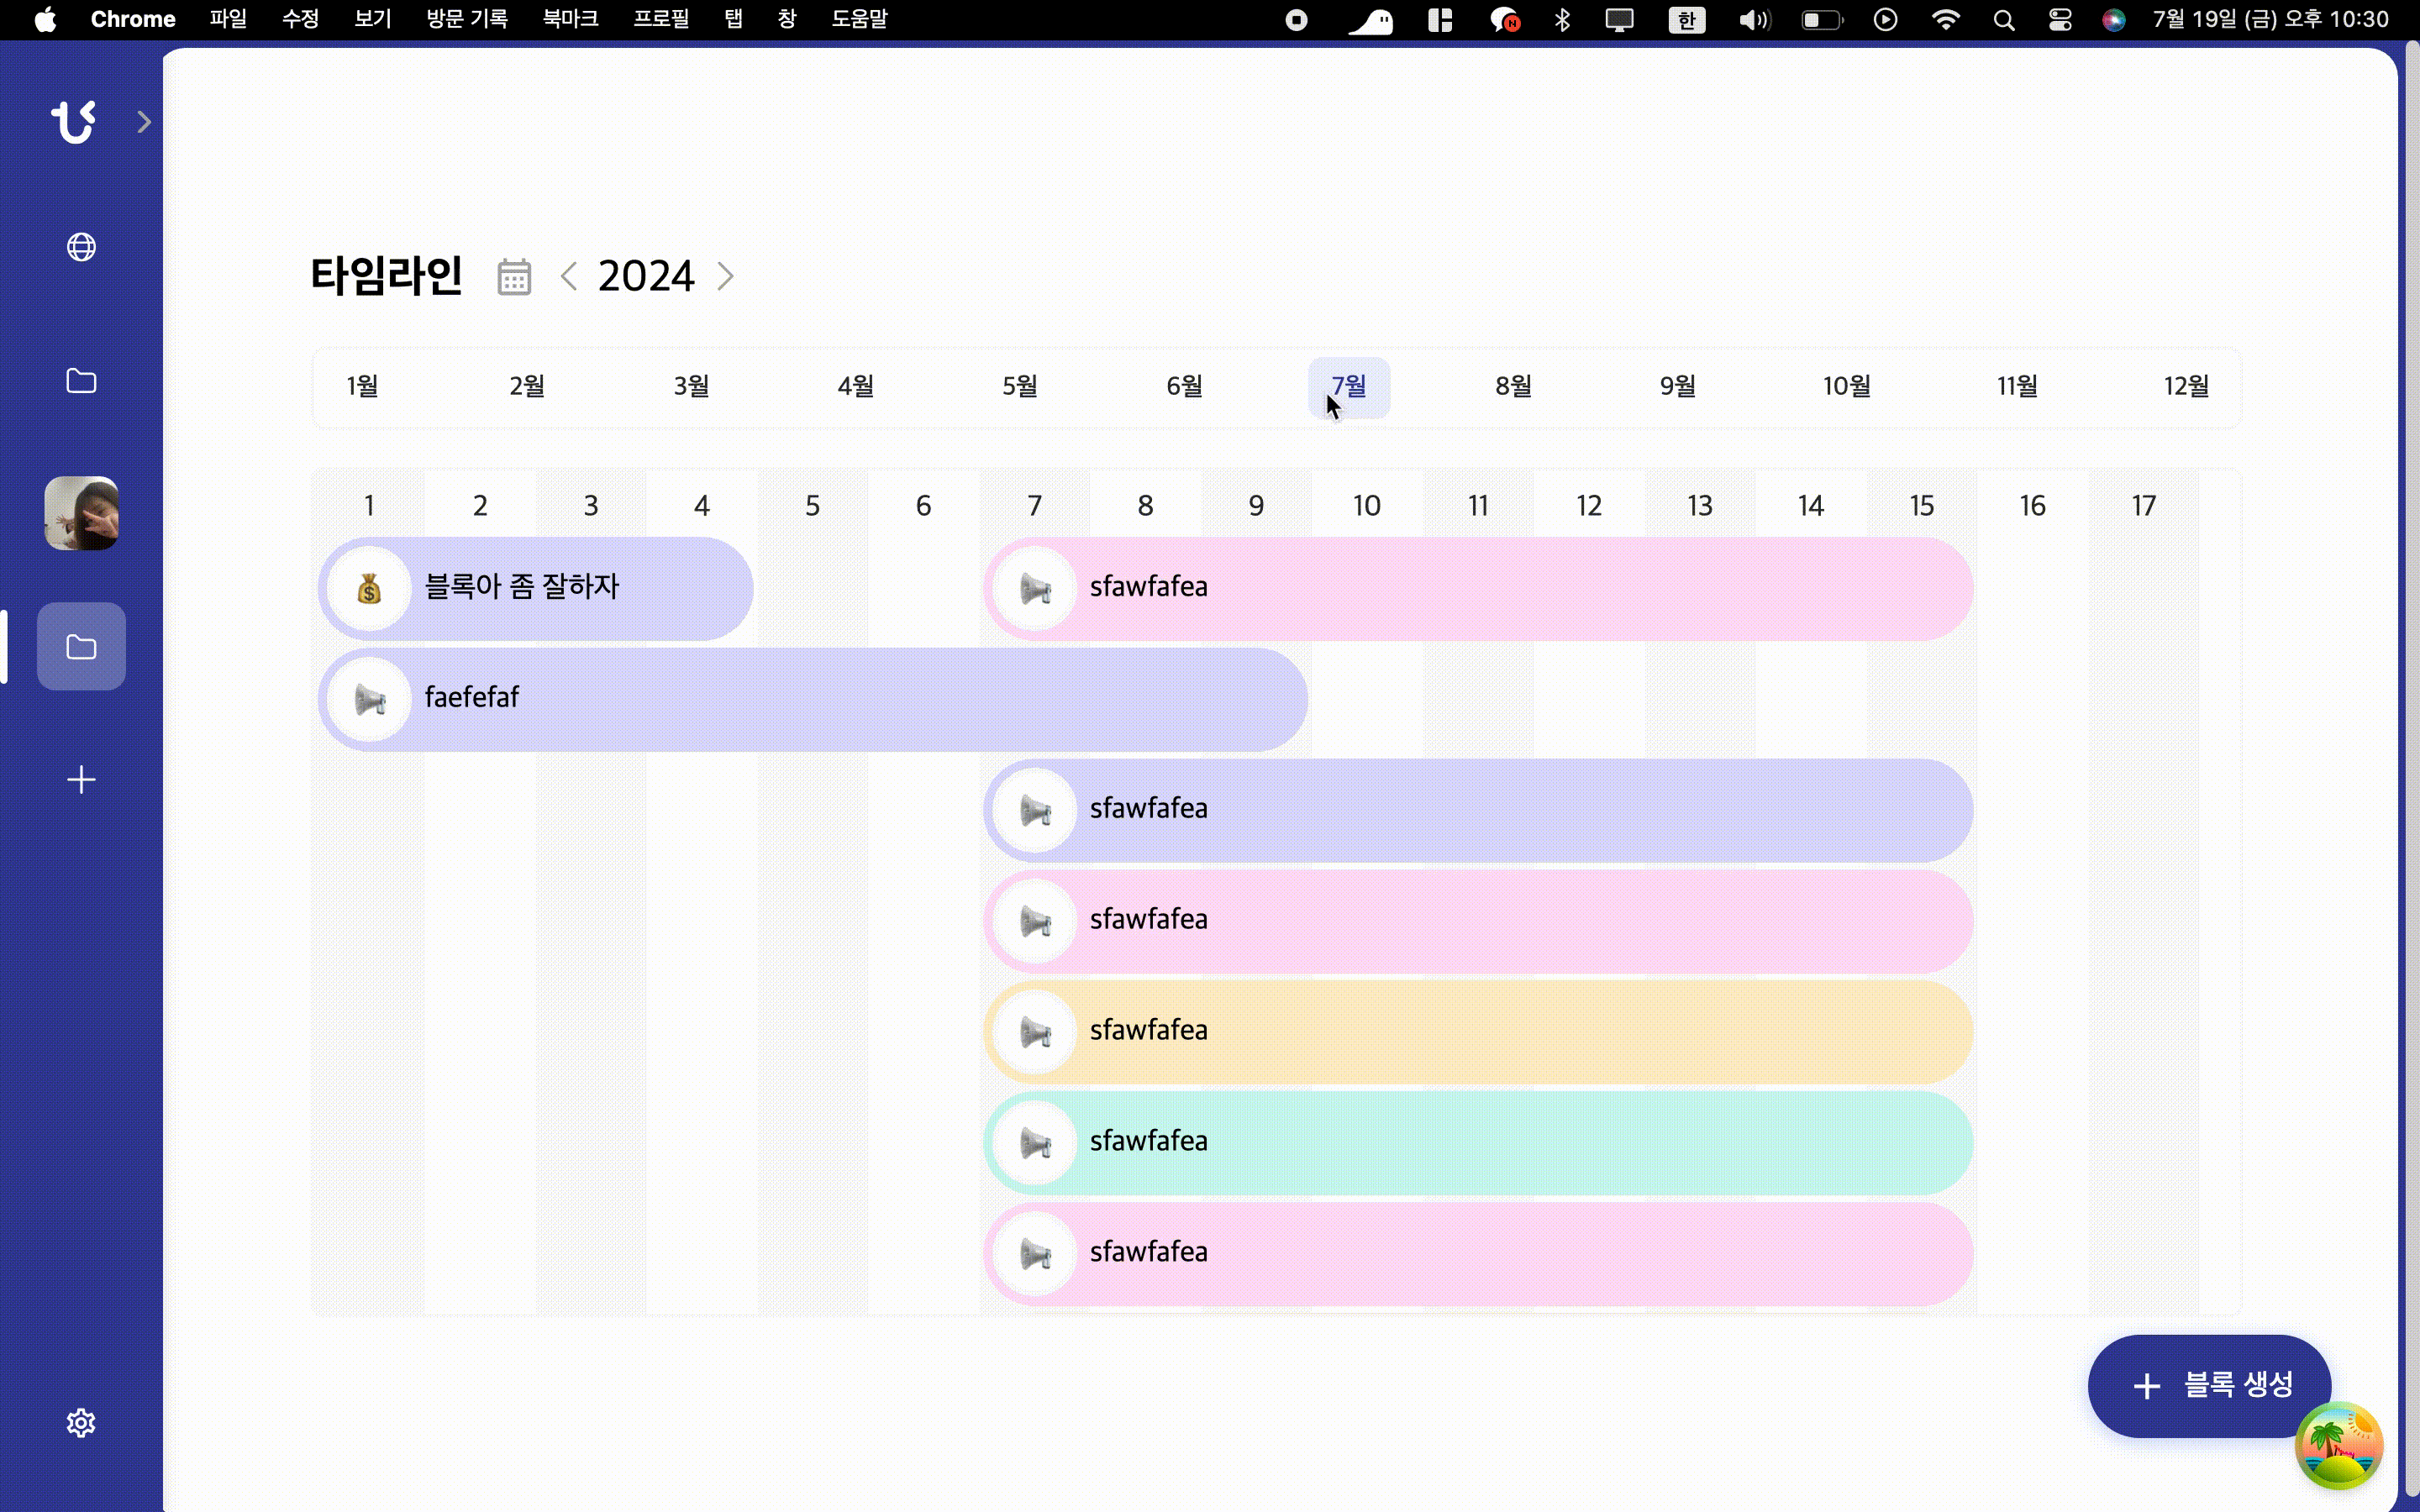
Task: Expand the sidebar with chevron arrow
Action: [144, 122]
